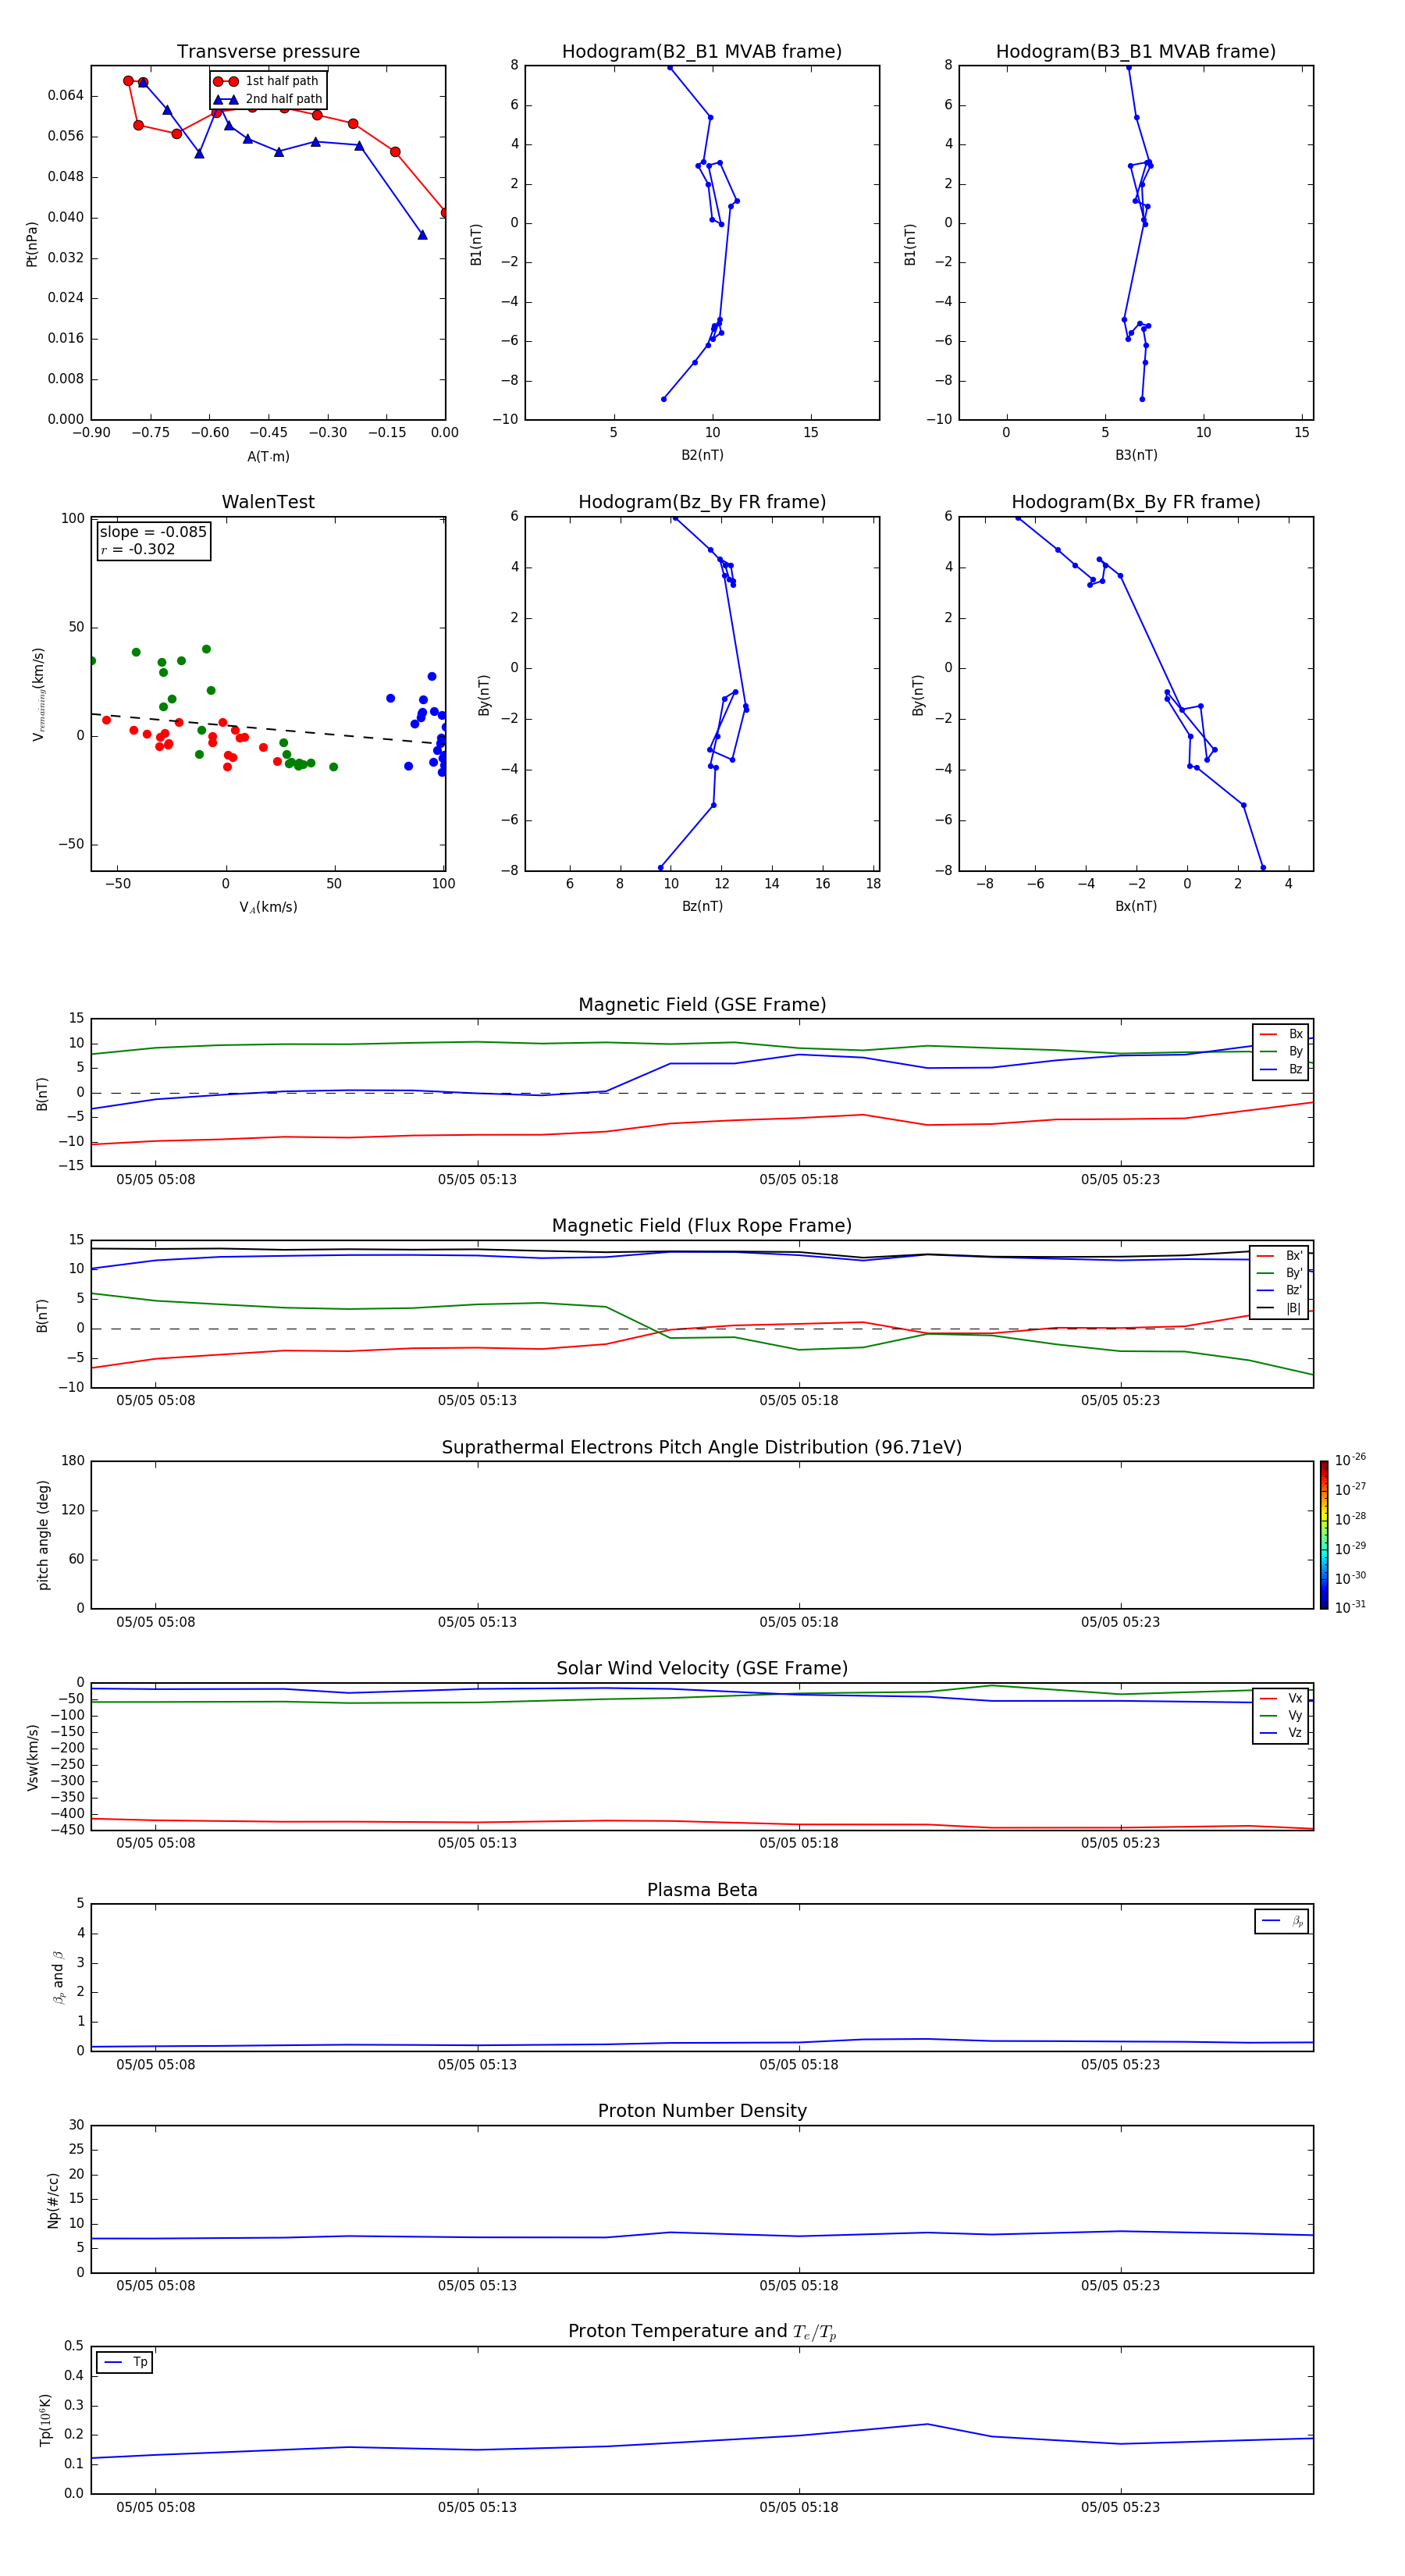
Task: Click 'Vsw(km/s)' axis label
Action: [33, 1757]
